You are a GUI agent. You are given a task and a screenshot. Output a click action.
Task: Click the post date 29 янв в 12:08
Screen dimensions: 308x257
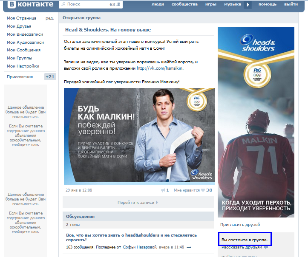(x=79, y=190)
